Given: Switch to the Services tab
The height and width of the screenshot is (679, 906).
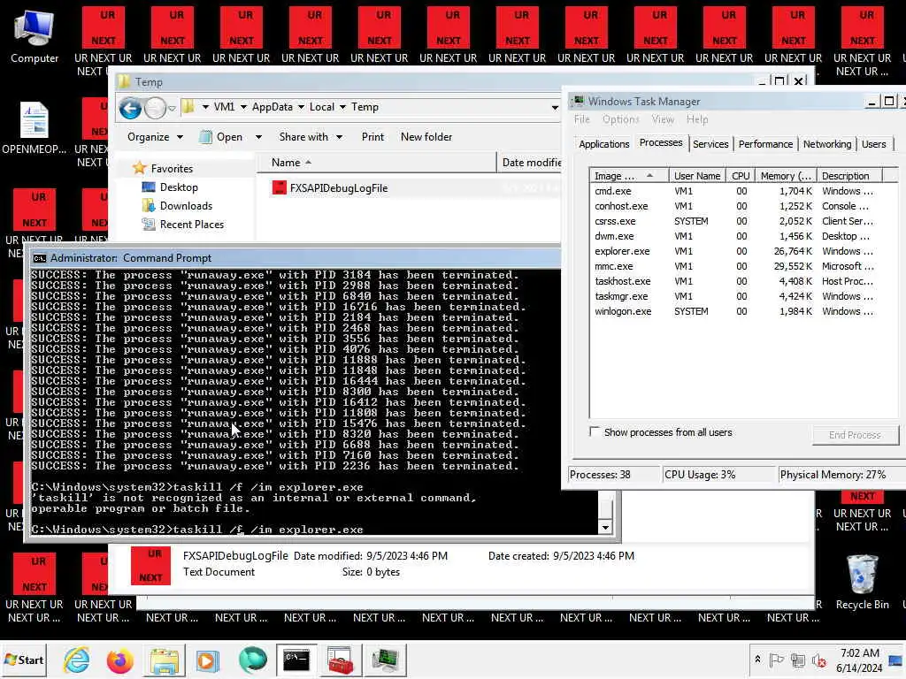Looking at the screenshot, I should point(710,144).
